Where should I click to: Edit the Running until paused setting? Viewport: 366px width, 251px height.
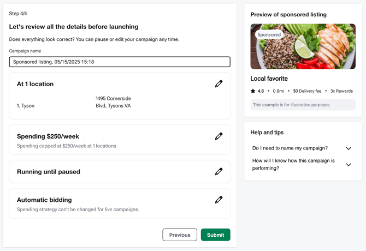[x=219, y=171]
